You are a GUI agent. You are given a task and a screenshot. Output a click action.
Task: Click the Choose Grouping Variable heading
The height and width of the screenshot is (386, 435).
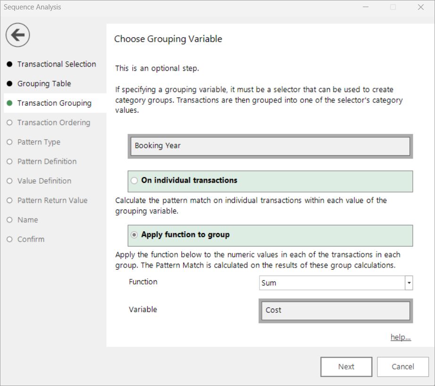click(x=168, y=39)
